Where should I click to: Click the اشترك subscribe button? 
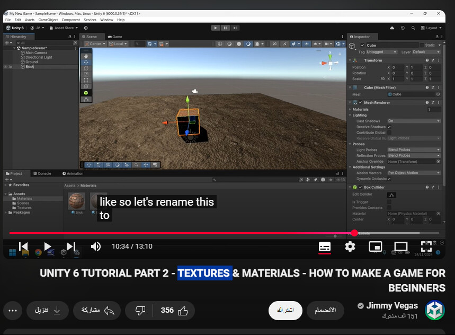(x=286, y=311)
